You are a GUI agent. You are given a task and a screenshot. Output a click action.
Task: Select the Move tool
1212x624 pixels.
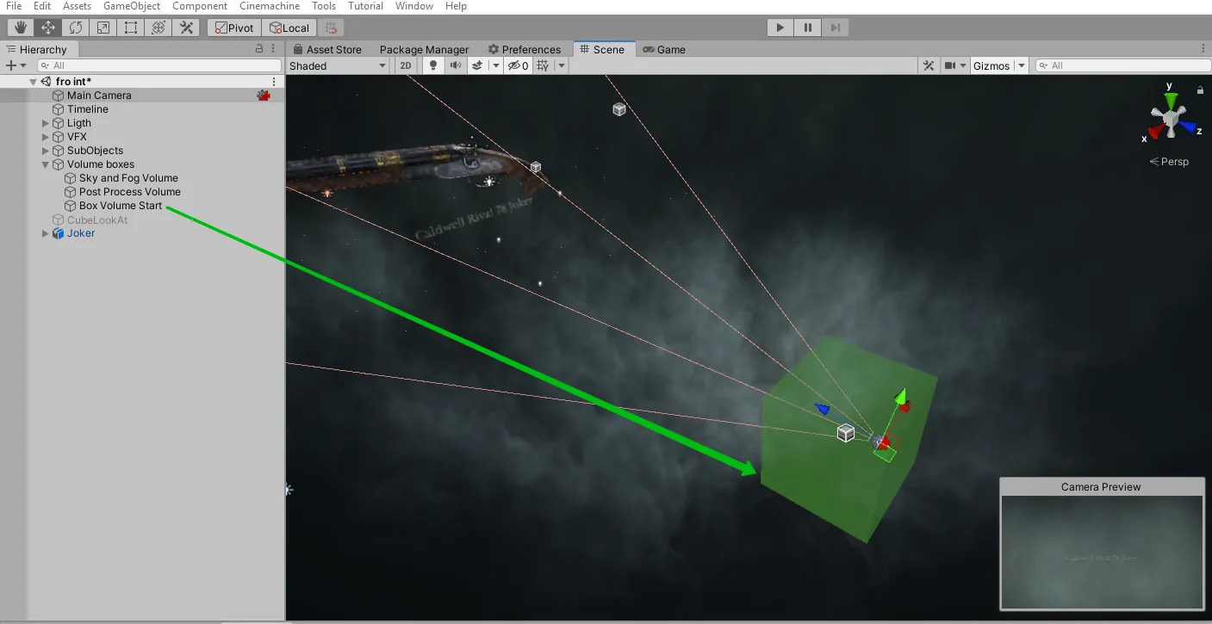coord(48,28)
